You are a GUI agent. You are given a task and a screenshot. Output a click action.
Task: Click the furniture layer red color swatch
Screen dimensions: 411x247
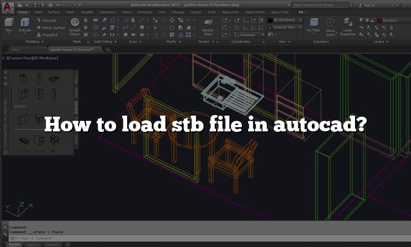click(x=379, y=20)
